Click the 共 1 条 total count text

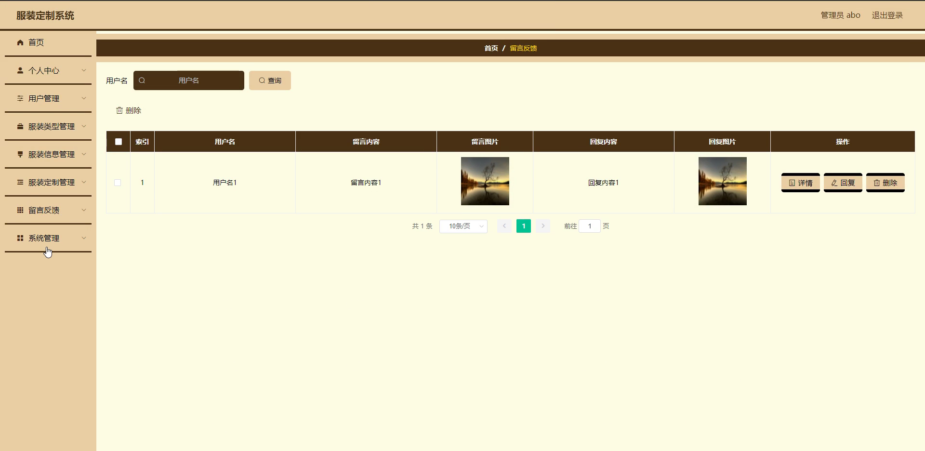point(422,226)
